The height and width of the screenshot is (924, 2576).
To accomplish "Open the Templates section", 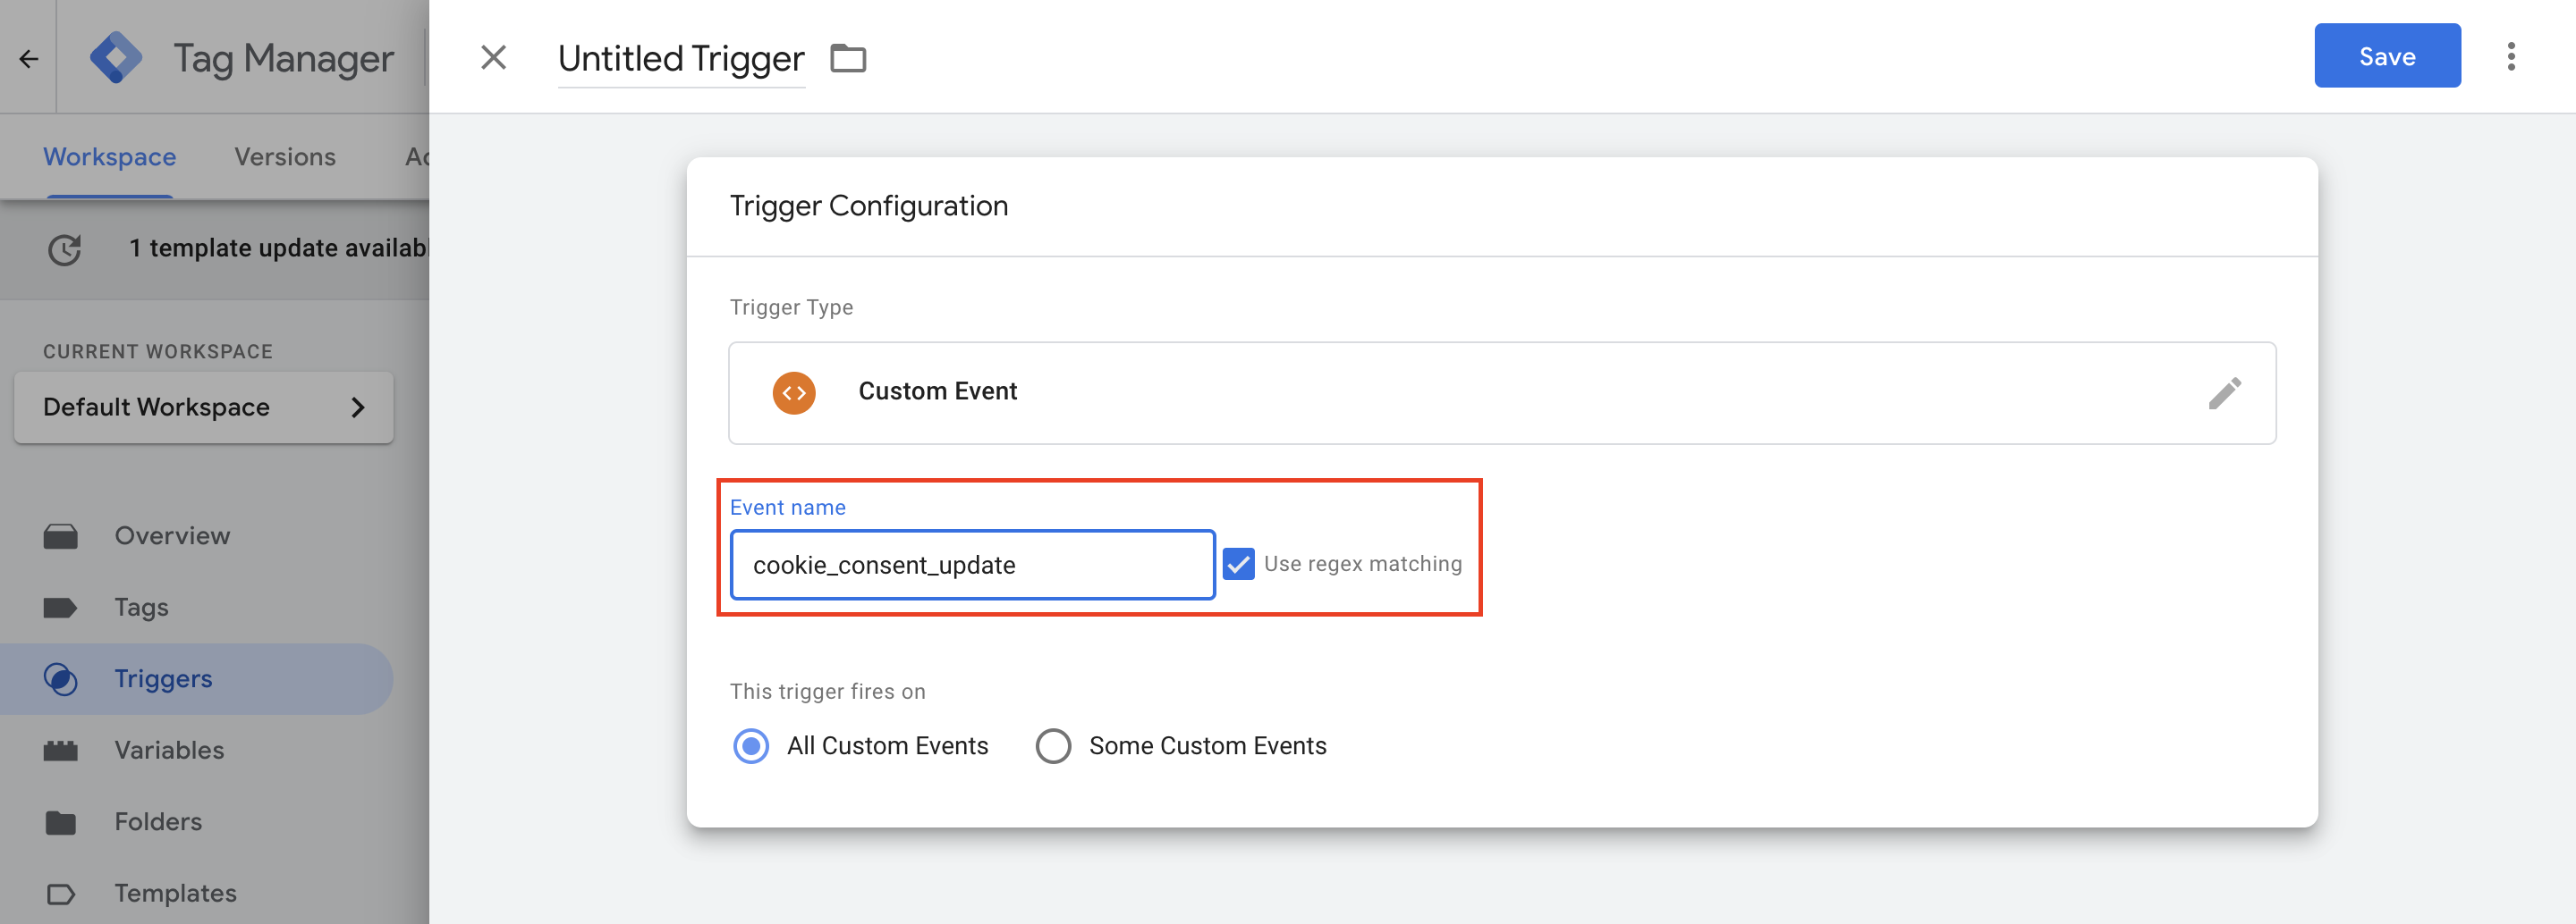I will (x=176, y=892).
